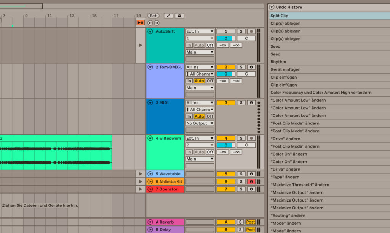Solo the 5 Wavetable track

pos(241,174)
